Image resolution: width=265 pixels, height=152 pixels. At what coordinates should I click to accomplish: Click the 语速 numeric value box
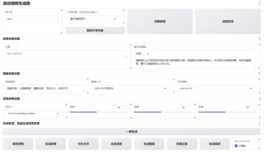120,108
